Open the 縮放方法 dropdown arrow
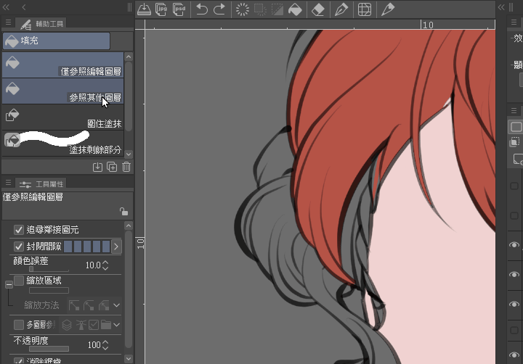The width and height of the screenshot is (523, 364). pos(116,305)
